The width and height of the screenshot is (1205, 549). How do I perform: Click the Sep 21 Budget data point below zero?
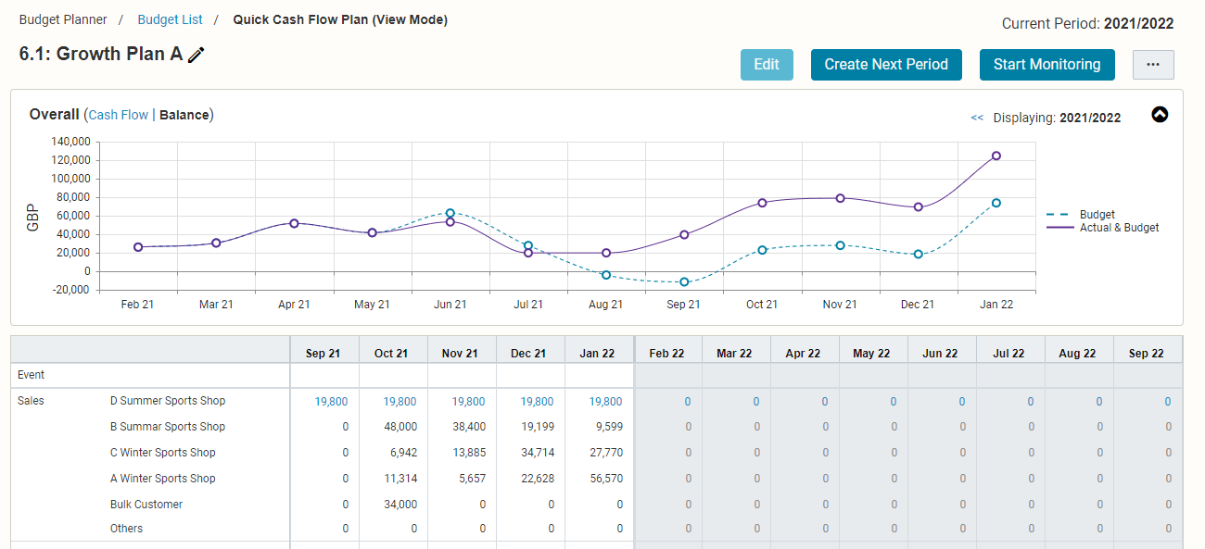(x=684, y=281)
